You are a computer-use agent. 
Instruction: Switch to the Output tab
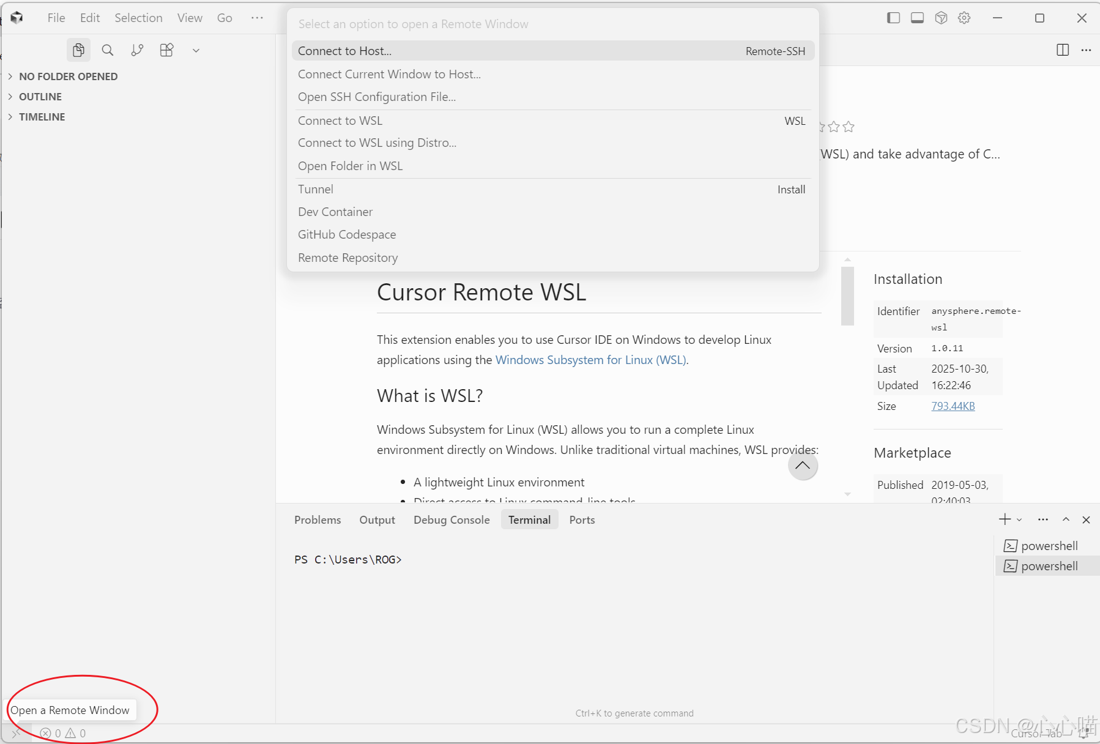377,519
